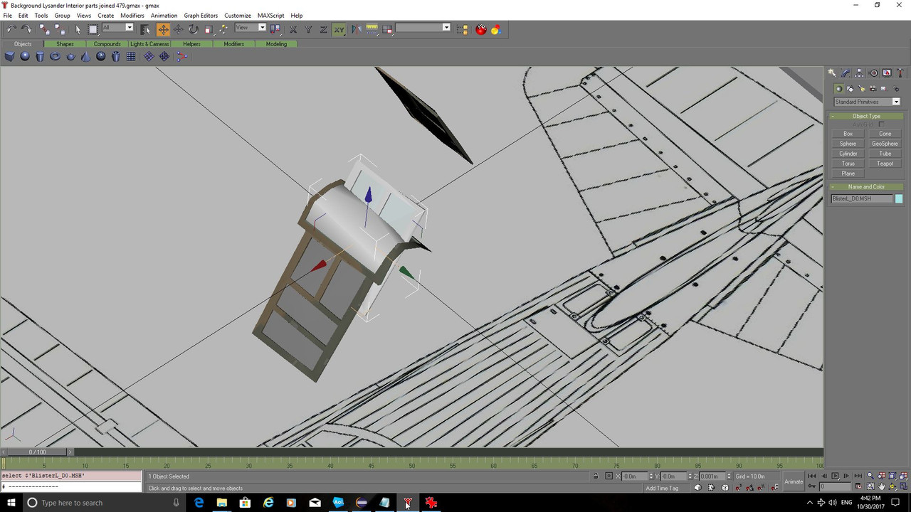Click the Play Animation button
Screen dimensions: 911x512
(x=836, y=476)
